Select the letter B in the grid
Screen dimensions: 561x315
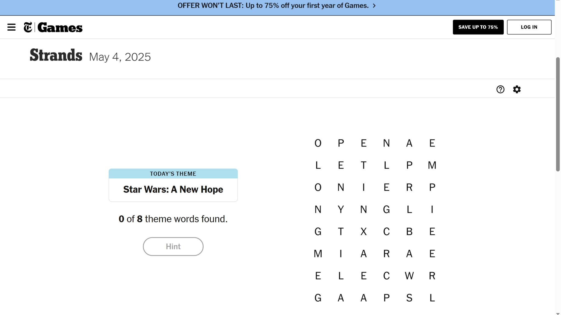(x=409, y=231)
